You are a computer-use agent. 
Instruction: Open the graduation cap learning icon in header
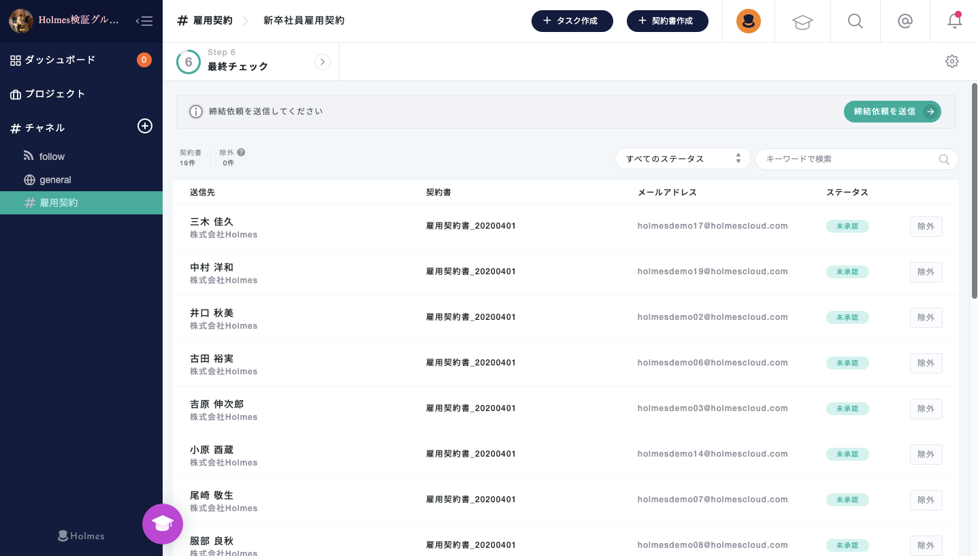[803, 21]
